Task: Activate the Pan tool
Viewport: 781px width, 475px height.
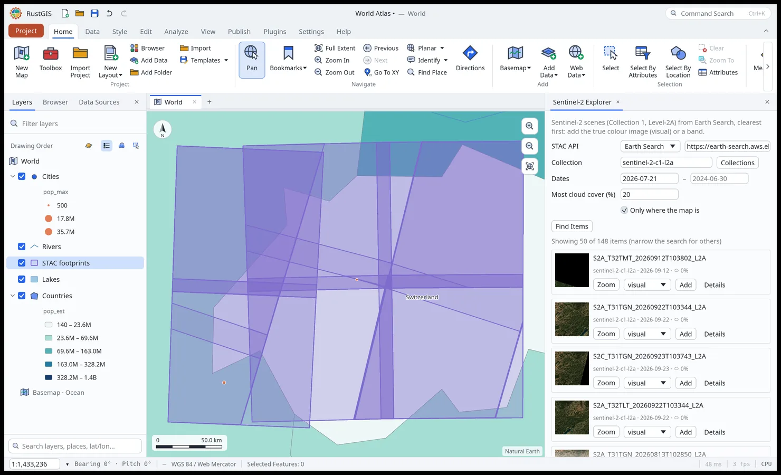Action: click(x=252, y=60)
